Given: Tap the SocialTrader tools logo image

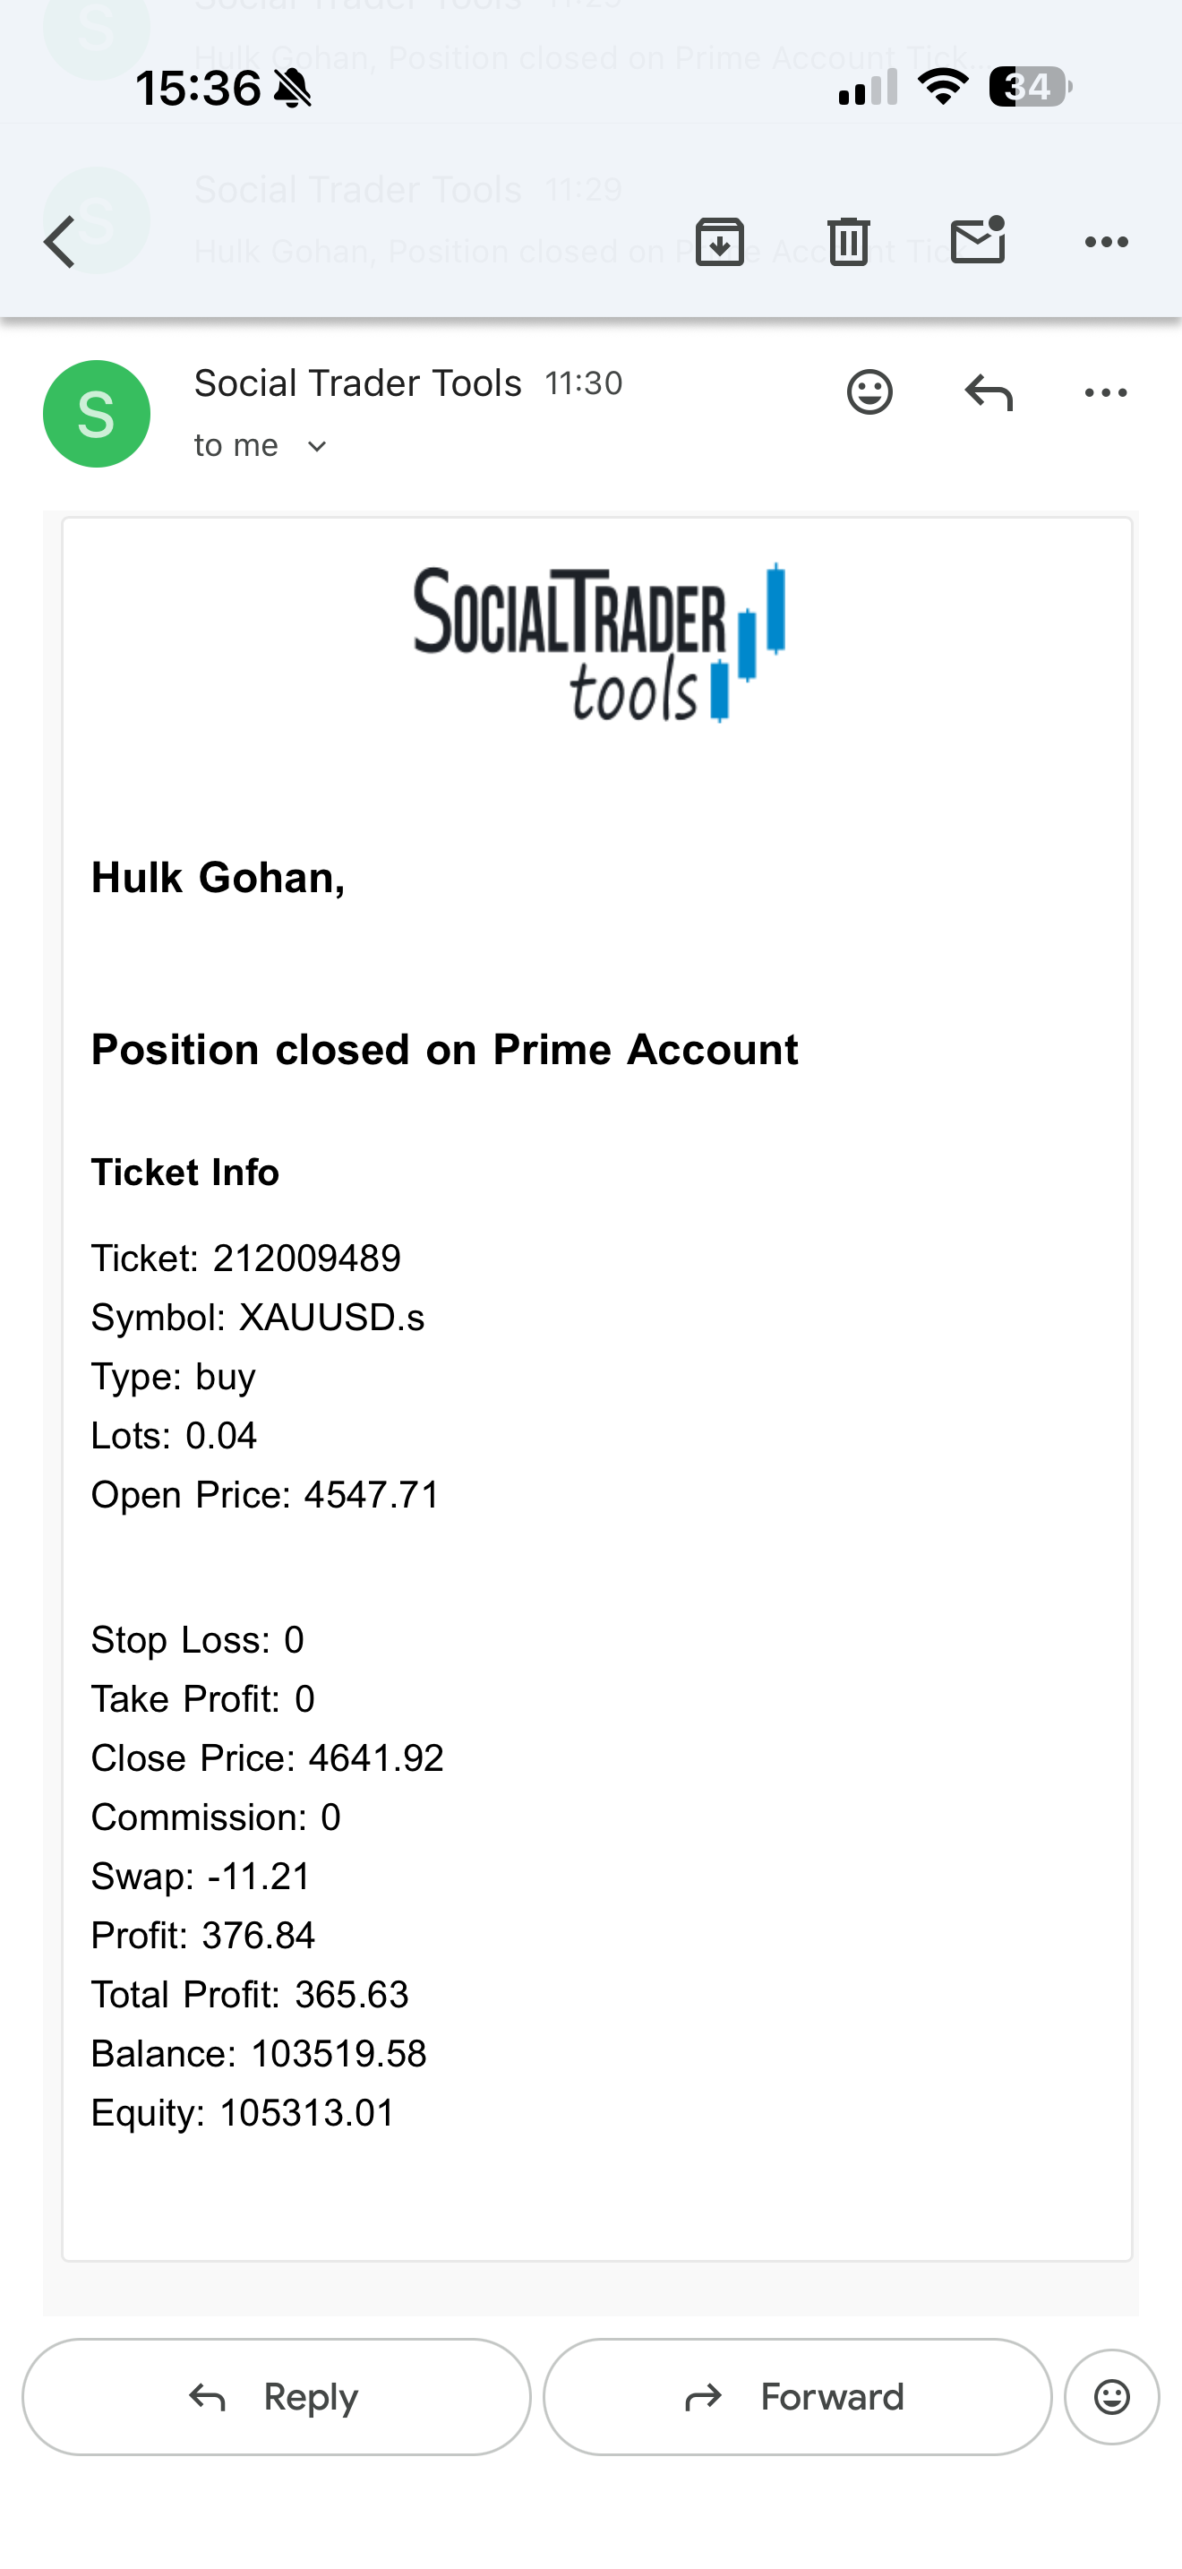Looking at the screenshot, I should pos(599,642).
